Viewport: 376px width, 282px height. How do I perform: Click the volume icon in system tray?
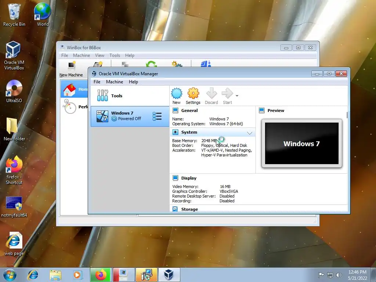[x=339, y=275]
